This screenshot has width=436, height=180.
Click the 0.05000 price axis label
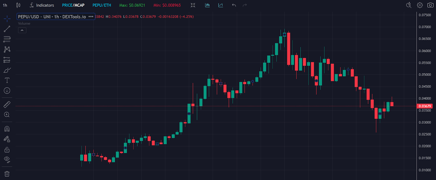pos(425,75)
